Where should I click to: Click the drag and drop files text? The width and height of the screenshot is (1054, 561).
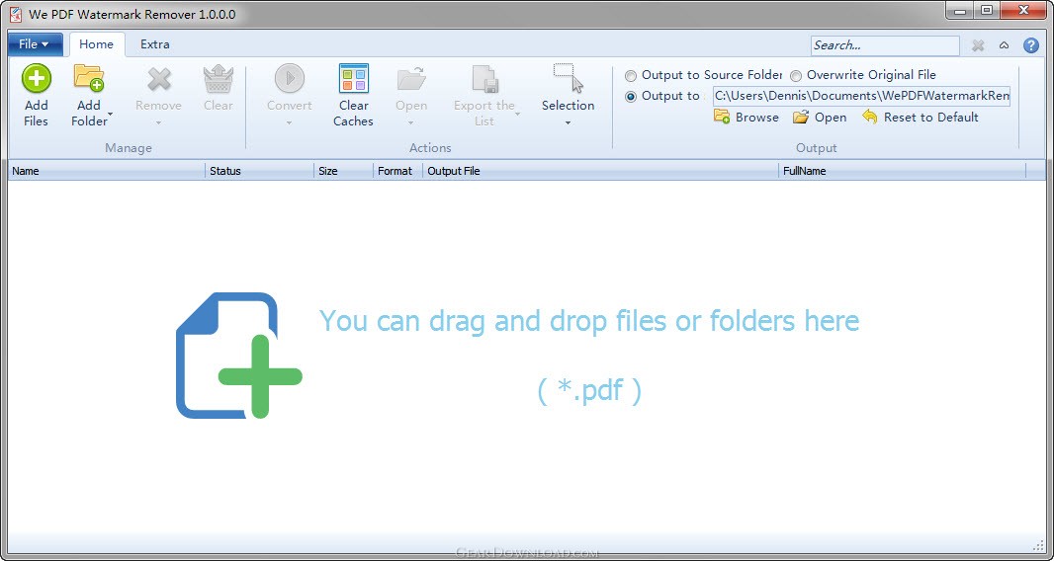[589, 320]
